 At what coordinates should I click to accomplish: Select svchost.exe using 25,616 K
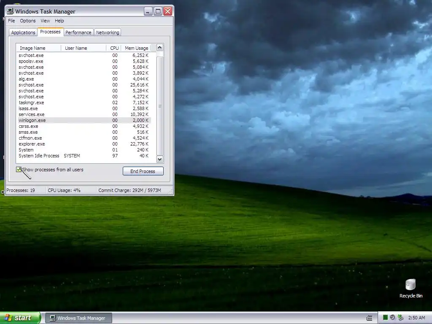[84, 85]
